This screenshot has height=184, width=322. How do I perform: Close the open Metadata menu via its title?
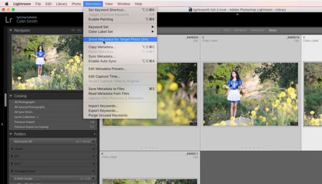pos(93,4)
